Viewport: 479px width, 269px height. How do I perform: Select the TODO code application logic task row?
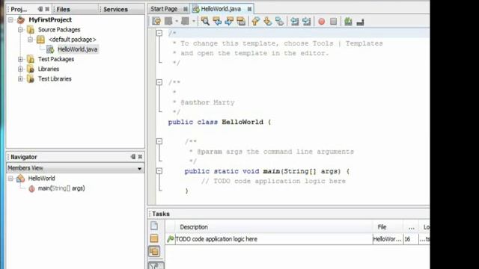point(298,239)
